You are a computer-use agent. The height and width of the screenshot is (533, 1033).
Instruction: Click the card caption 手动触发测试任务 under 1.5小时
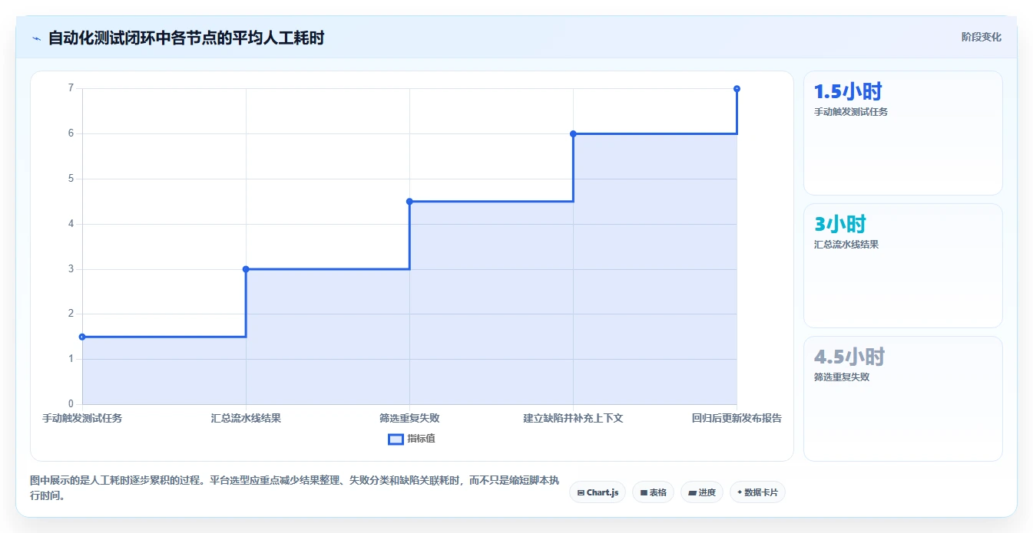[851, 112]
